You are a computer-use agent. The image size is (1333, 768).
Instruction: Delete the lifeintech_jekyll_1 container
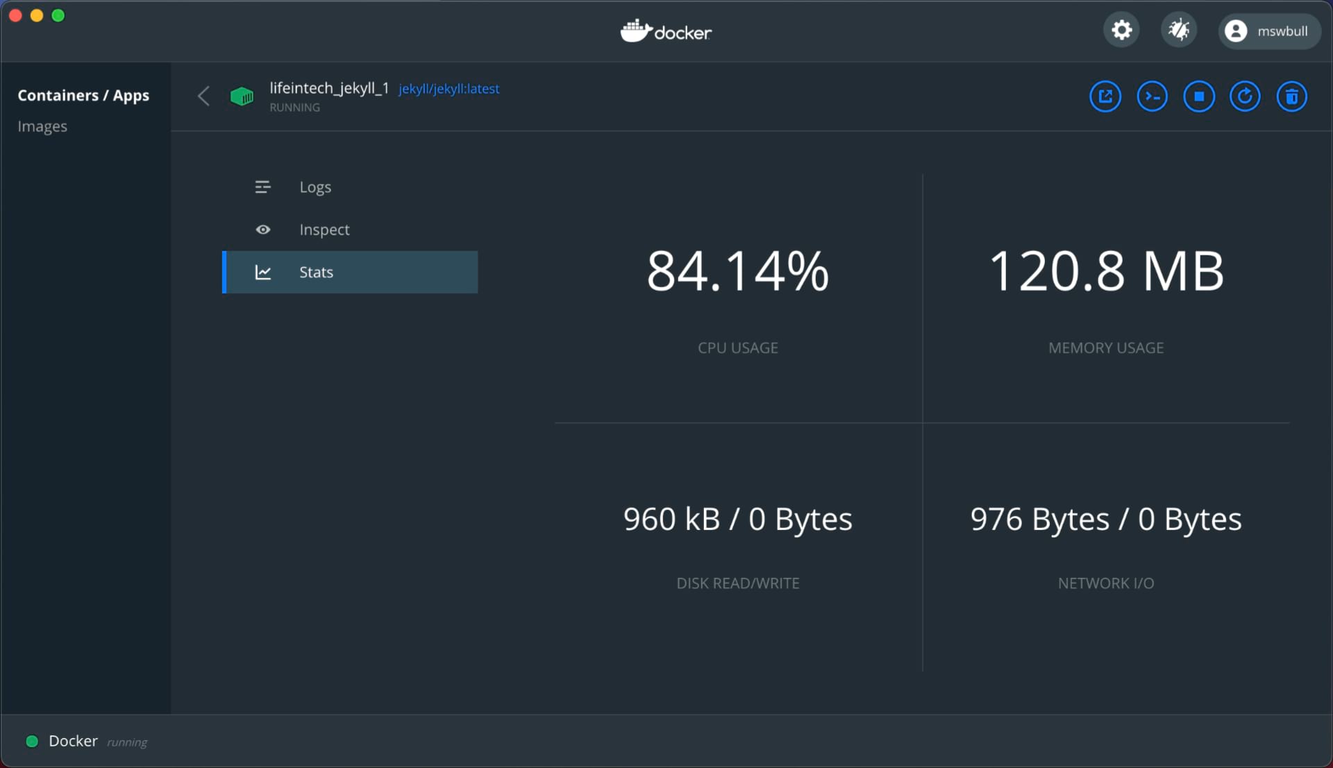(1292, 96)
